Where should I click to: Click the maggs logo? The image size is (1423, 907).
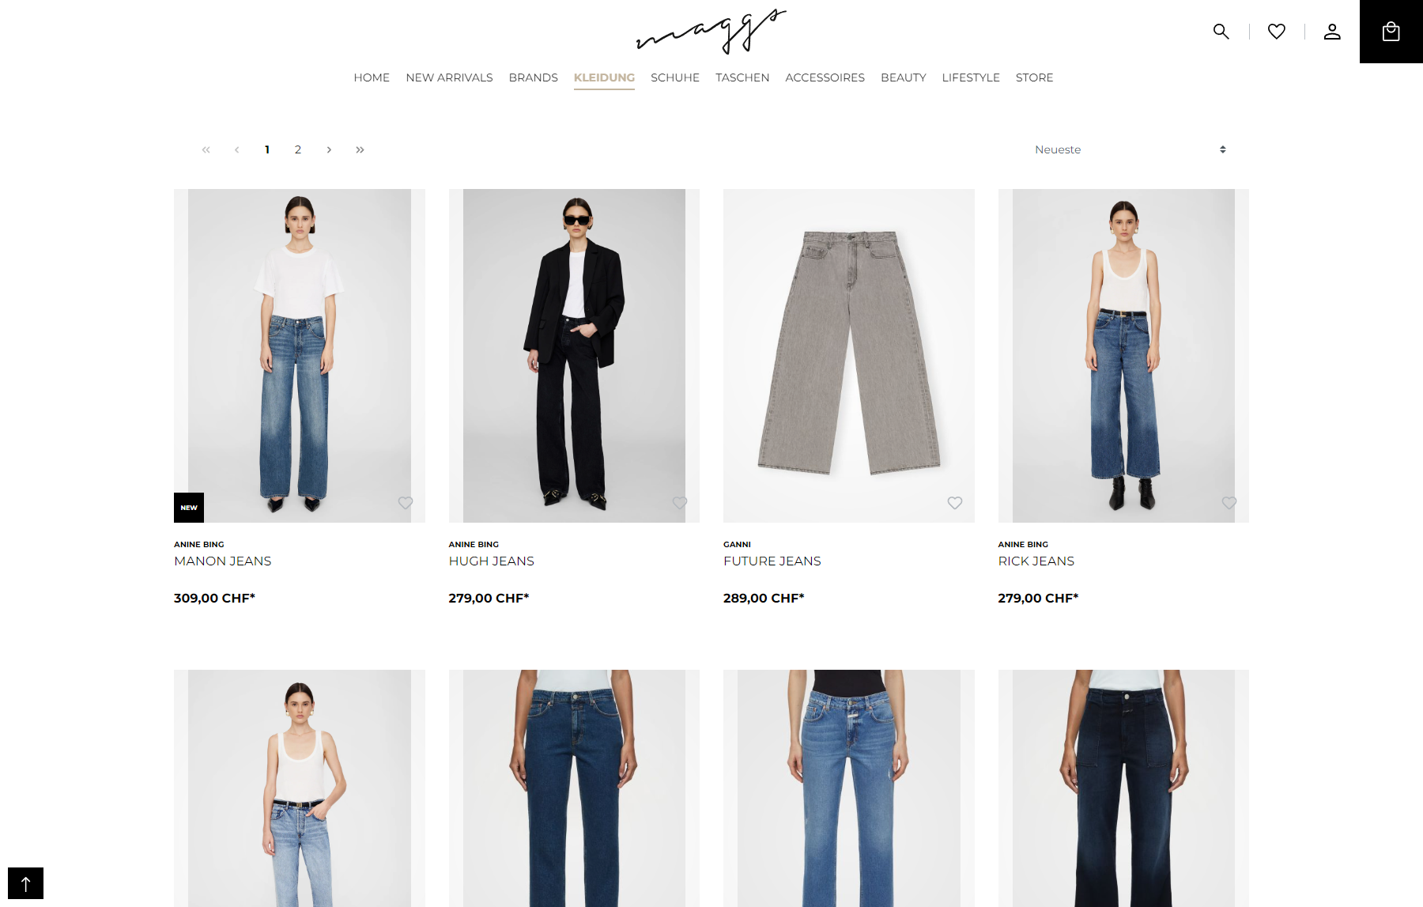click(711, 32)
